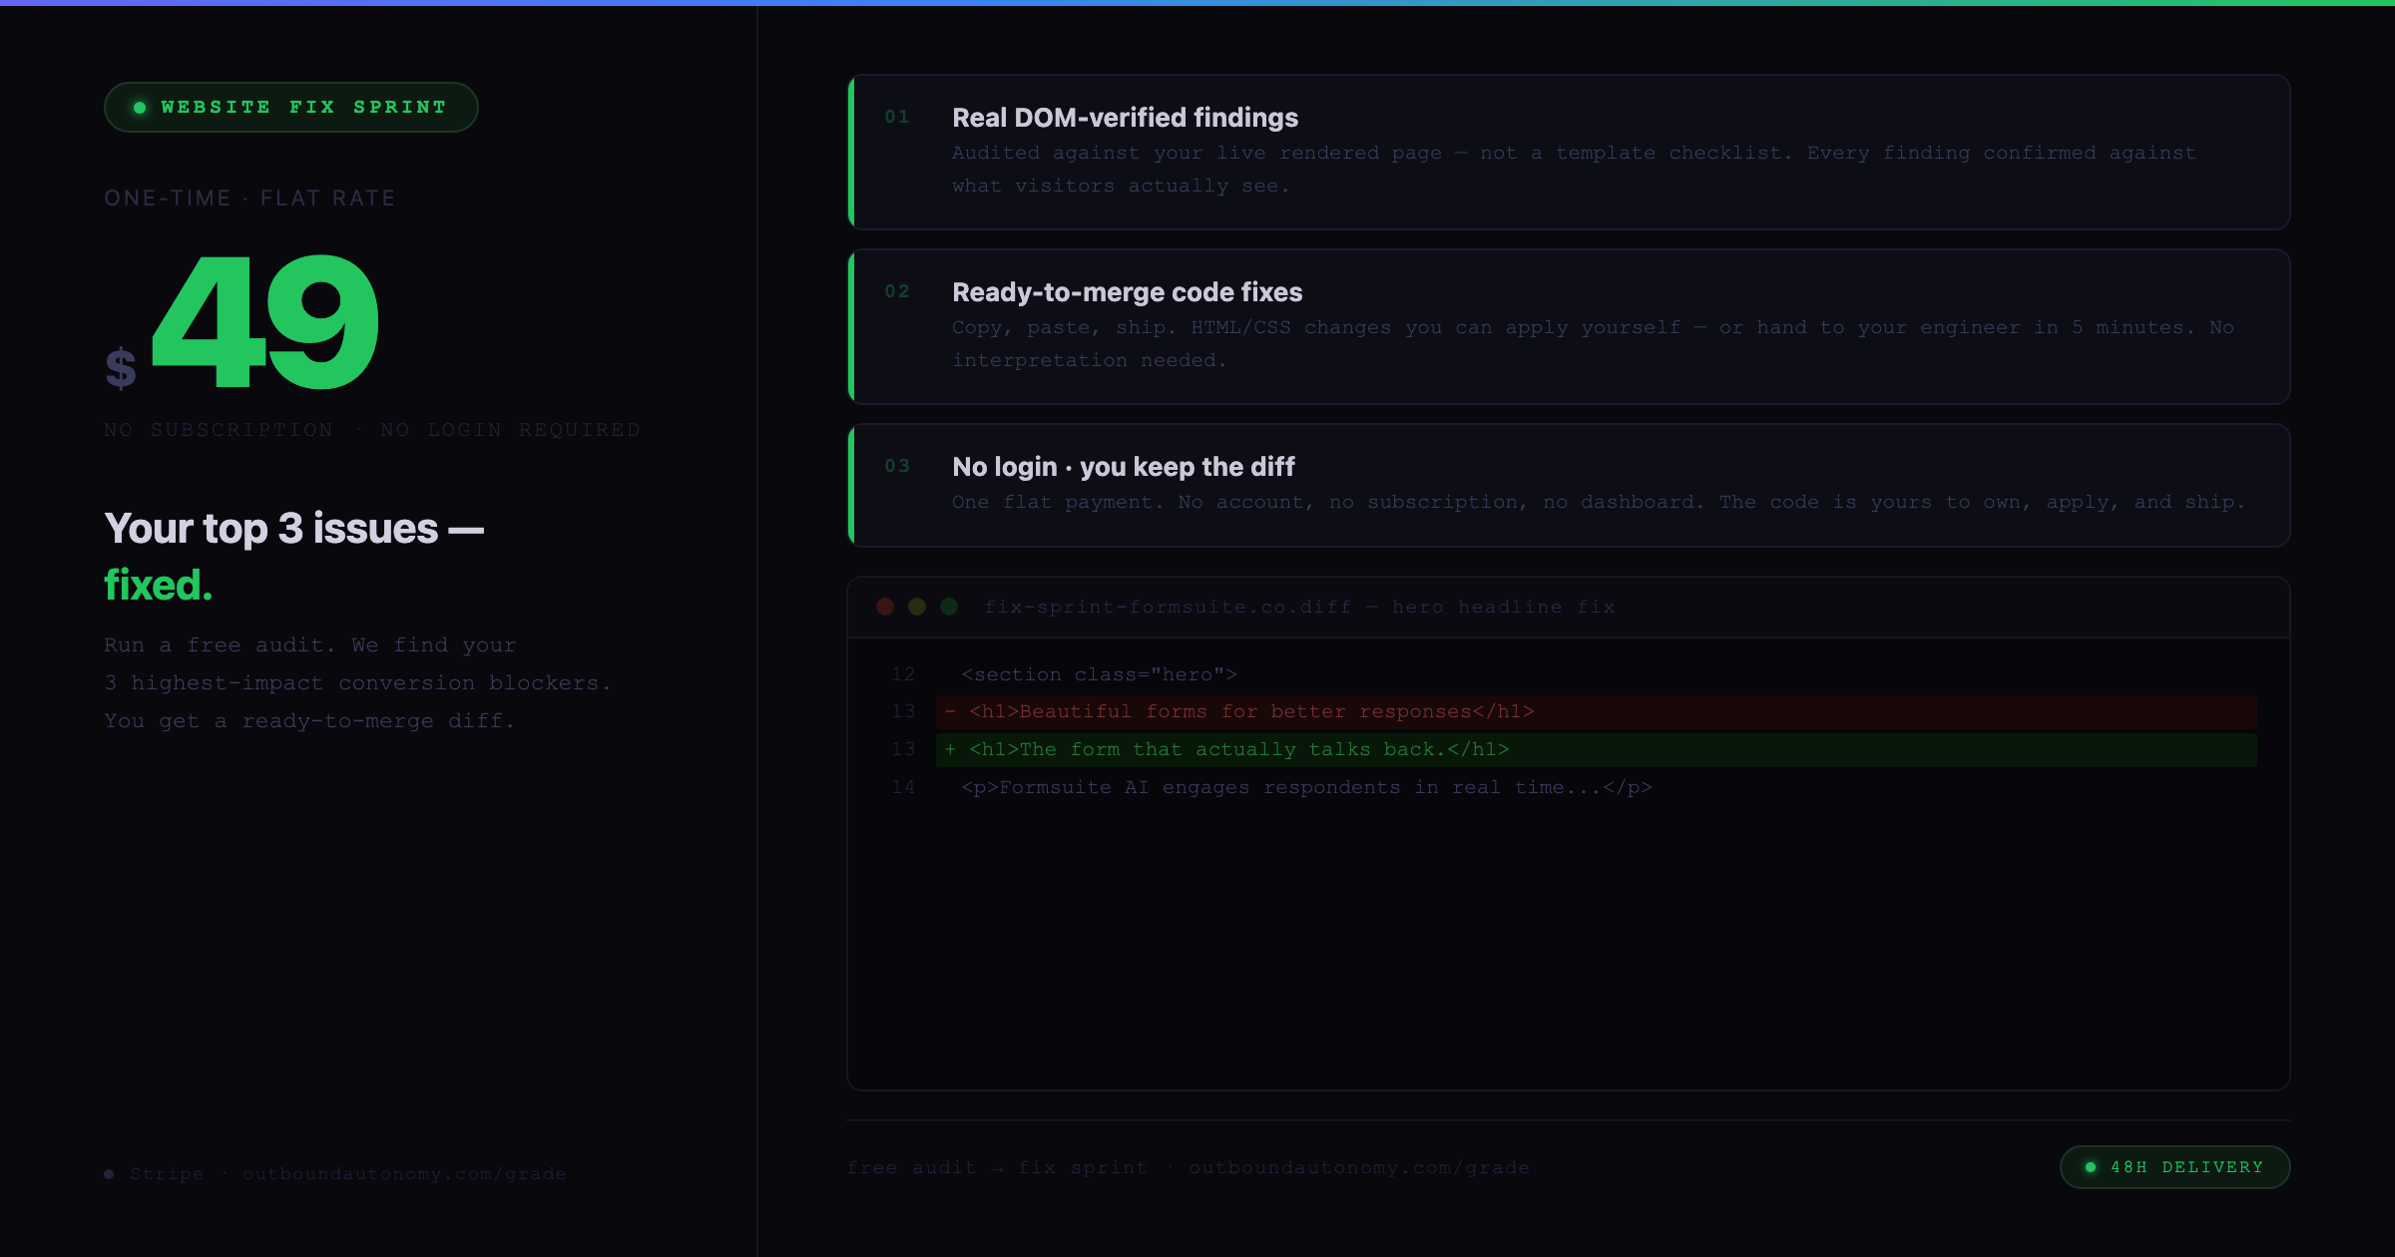The height and width of the screenshot is (1257, 2395).
Task: Click NO SUBSCRIPTION · NO LOGIN REQUIRED text
Action: (372, 430)
